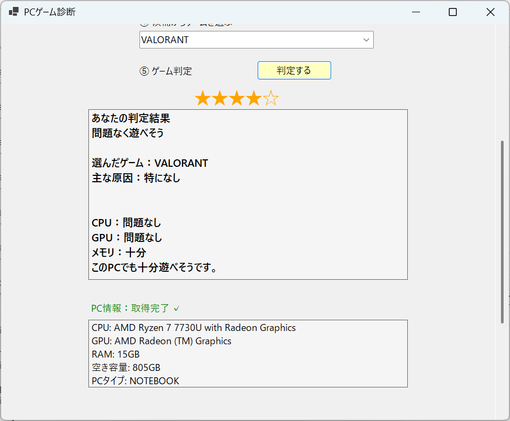Click the CPU: AMD Ryzen 7 7730U line
The height and width of the screenshot is (421, 510).
[194, 328]
